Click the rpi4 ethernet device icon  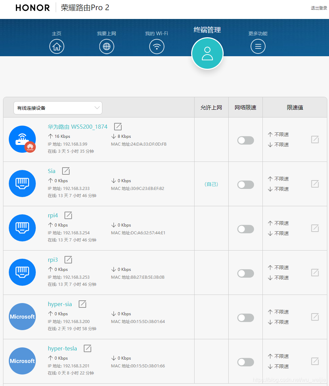point(22,228)
